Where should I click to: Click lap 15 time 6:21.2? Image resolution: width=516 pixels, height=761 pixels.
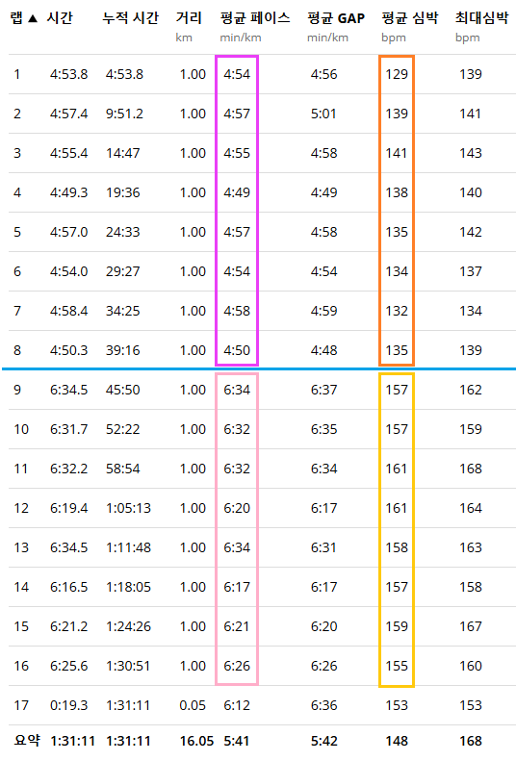pos(69,626)
